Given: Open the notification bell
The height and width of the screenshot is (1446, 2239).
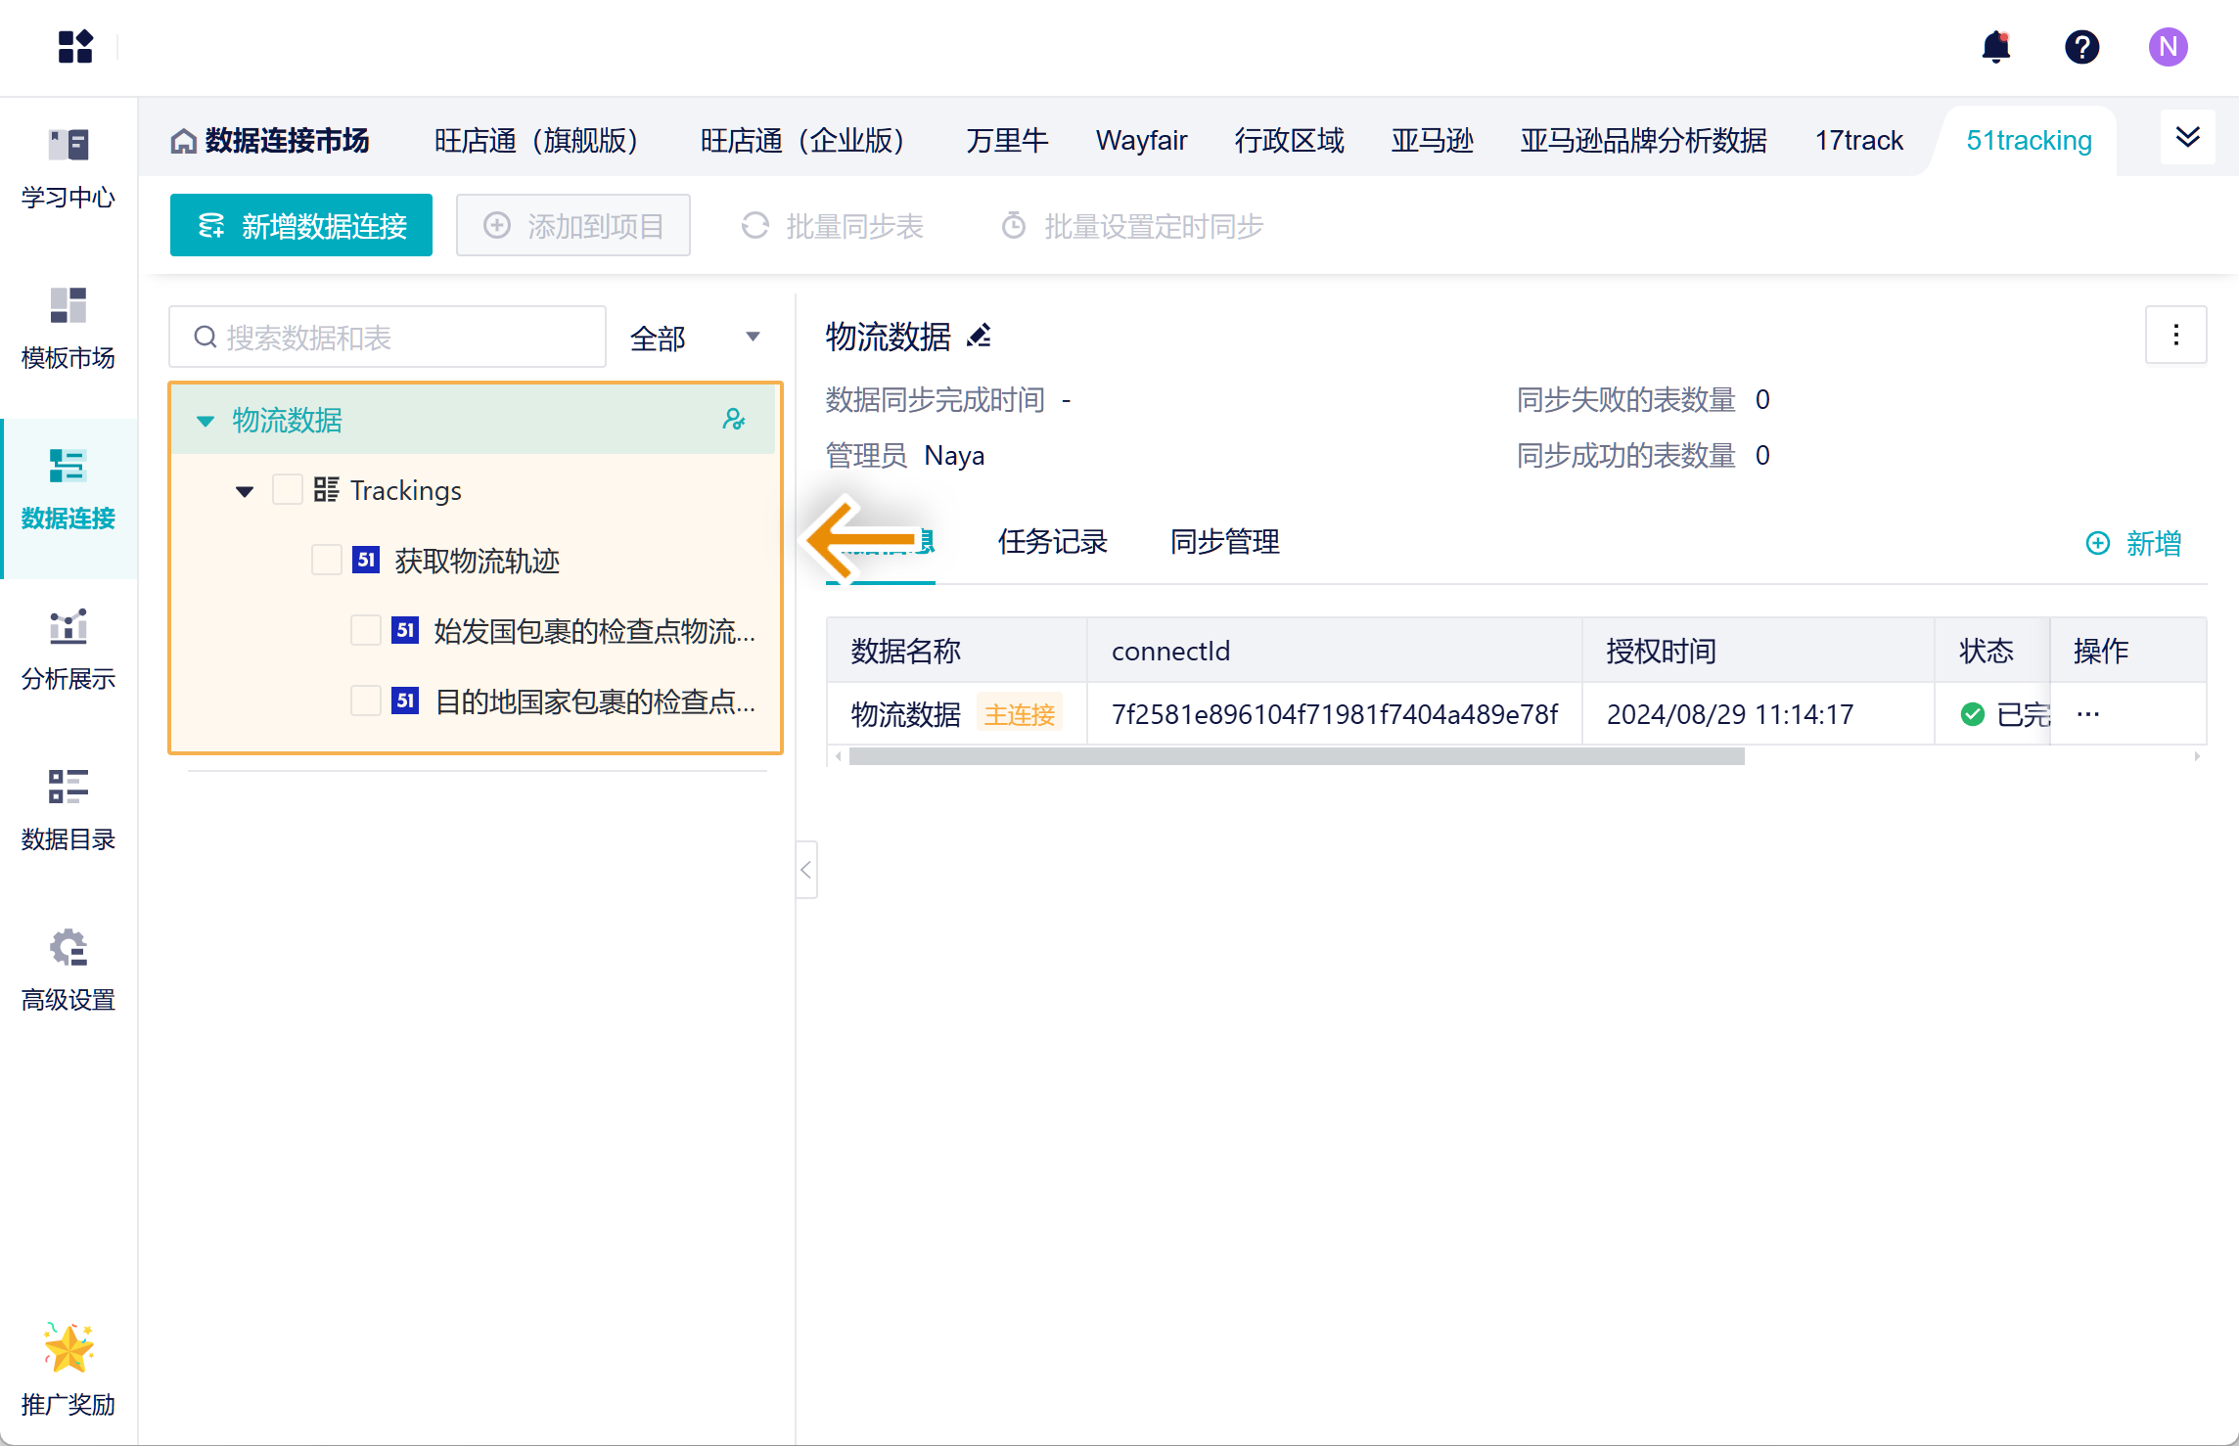Looking at the screenshot, I should click(1995, 47).
